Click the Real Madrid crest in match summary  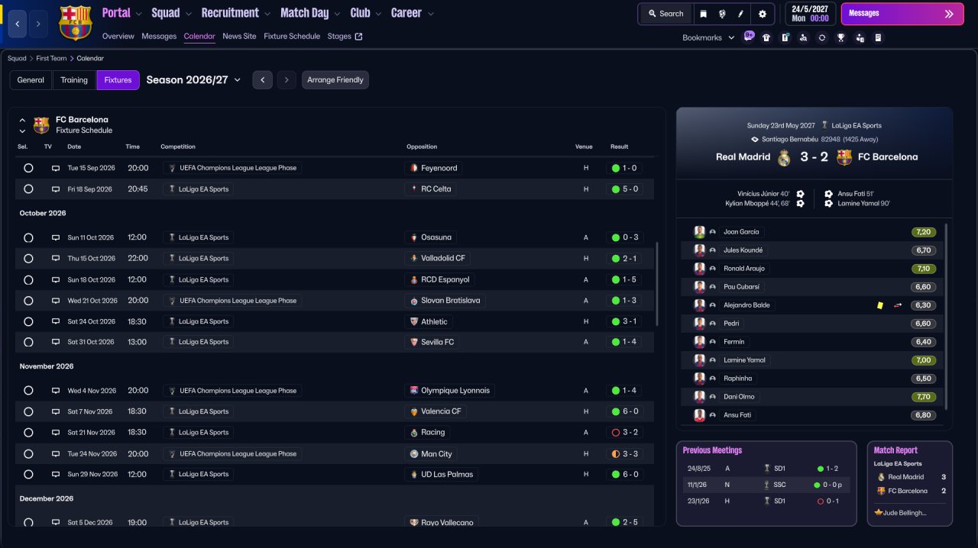pyautogui.click(x=784, y=157)
